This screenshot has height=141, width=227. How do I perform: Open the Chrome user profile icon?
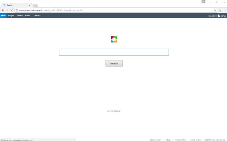click(x=203, y=2)
